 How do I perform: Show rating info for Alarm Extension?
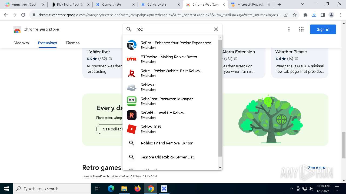(236, 59)
